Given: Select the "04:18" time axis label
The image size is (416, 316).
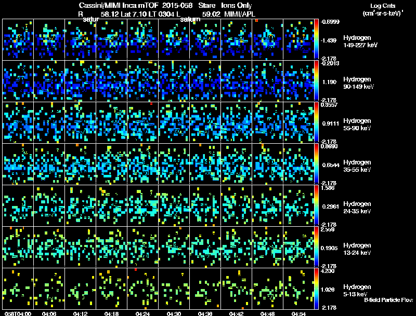Looking at the screenshot, I should [x=111, y=313].
